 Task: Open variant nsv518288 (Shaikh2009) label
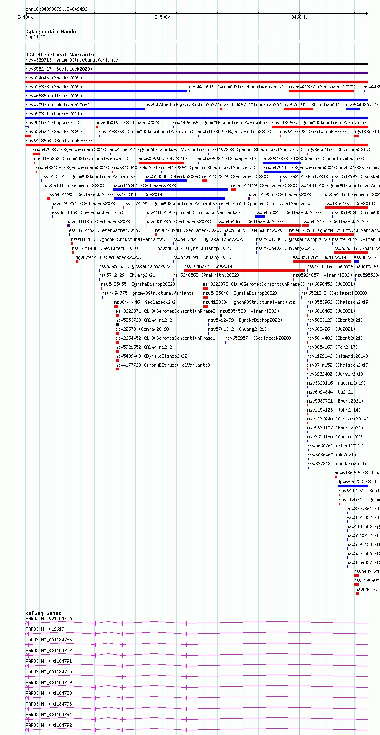[x=172, y=176]
